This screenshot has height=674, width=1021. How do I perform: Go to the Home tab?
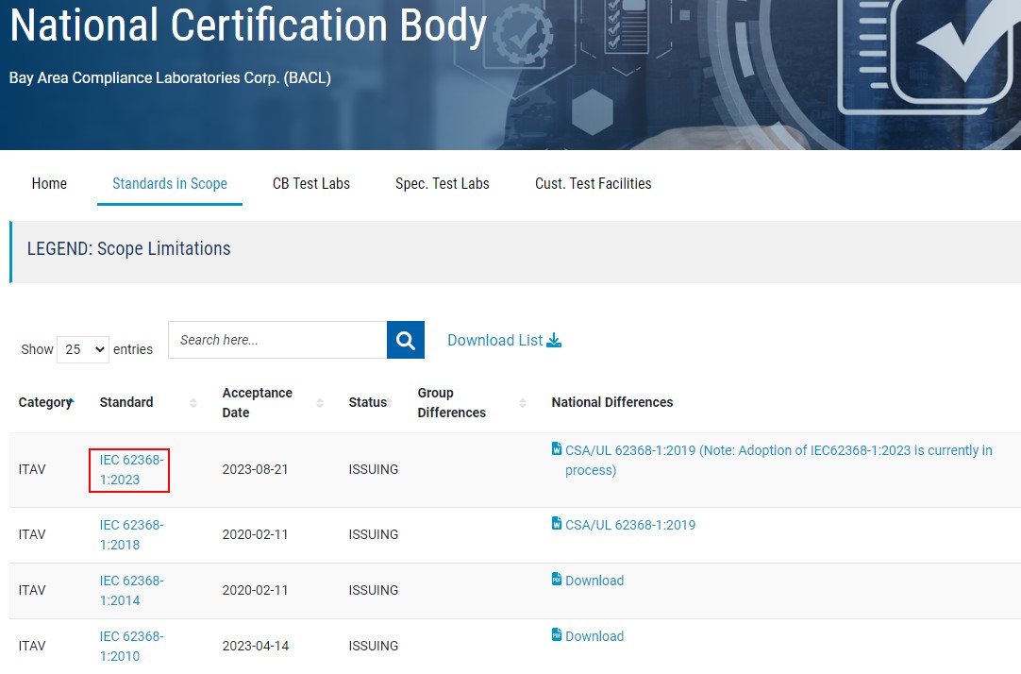tap(49, 184)
